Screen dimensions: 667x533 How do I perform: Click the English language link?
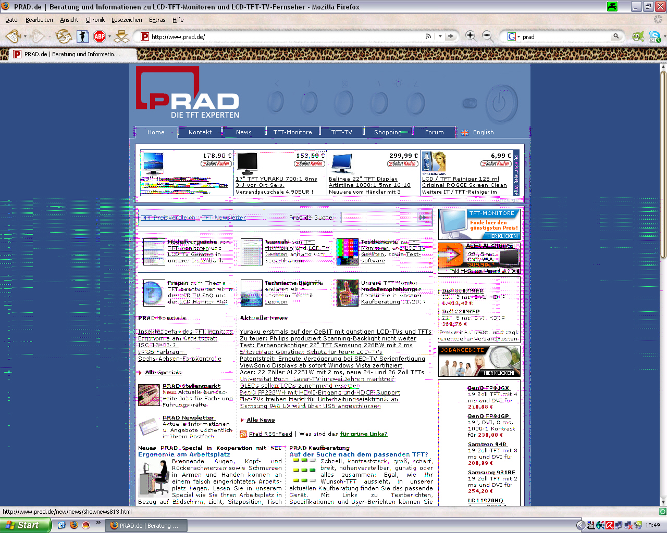tap(483, 132)
